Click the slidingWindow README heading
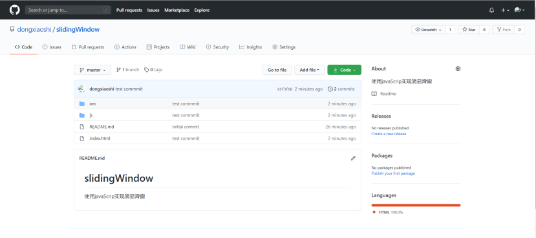 [x=118, y=178]
